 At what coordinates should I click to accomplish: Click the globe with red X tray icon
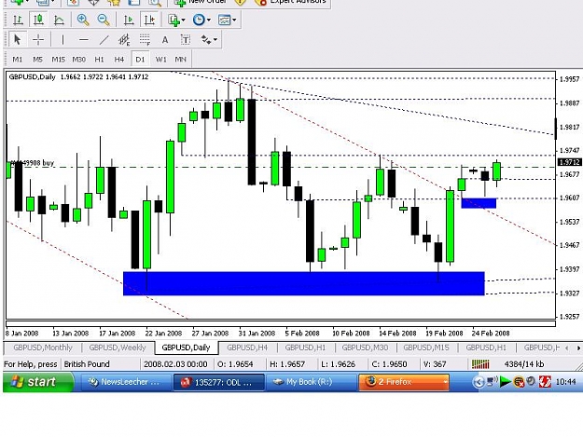[x=519, y=381]
